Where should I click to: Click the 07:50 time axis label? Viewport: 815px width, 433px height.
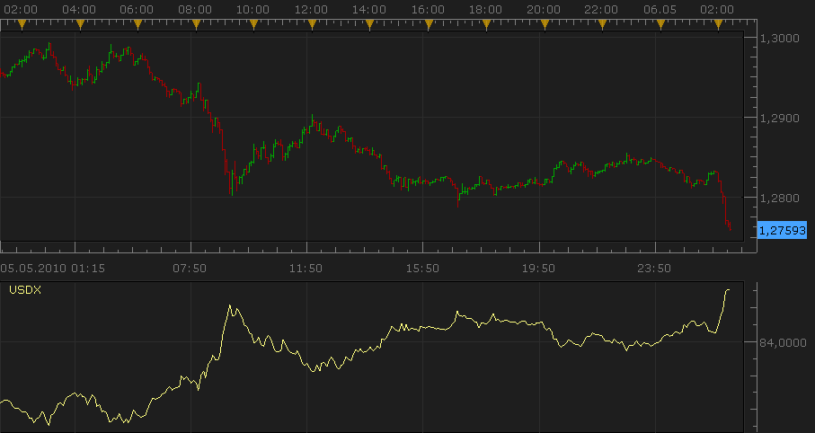tap(190, 269)
